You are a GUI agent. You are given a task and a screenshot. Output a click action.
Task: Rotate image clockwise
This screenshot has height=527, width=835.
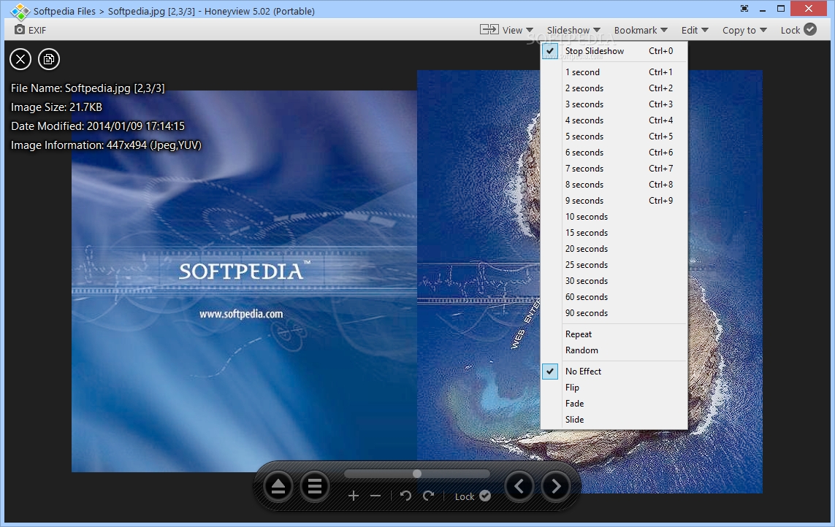tap(428, 496)
